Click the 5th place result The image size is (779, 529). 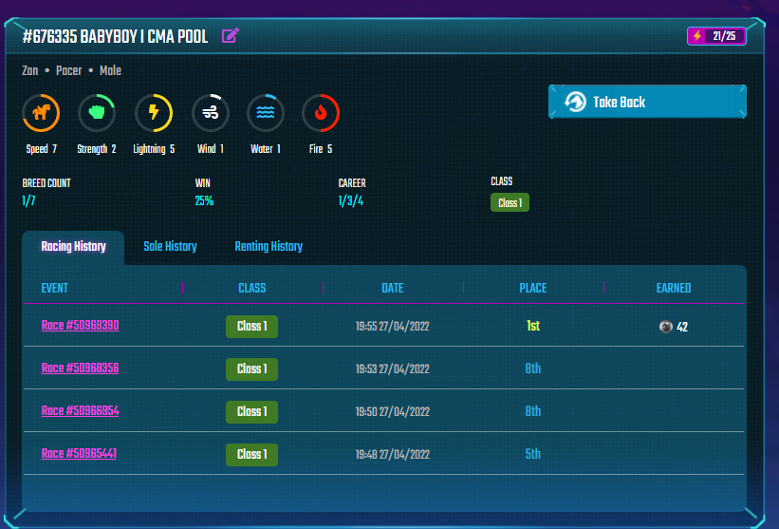(x=533, y=454)
